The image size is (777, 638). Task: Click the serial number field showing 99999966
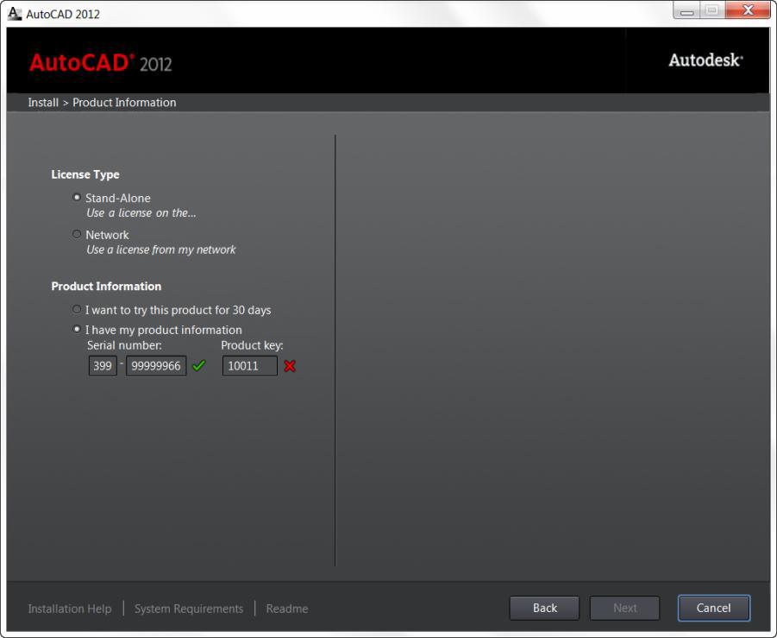tap(155, 365)
